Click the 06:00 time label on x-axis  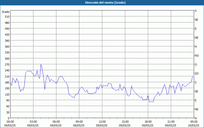pyautogui.click(x=56, y=122)
